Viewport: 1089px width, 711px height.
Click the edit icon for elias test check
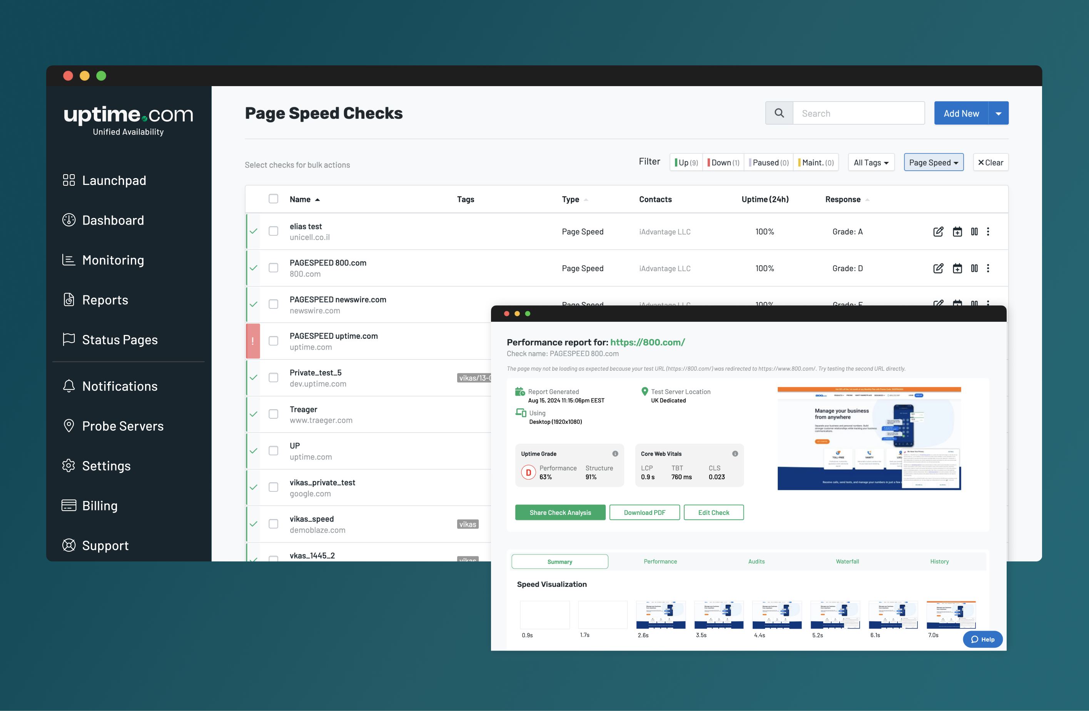tap(938, 231)
